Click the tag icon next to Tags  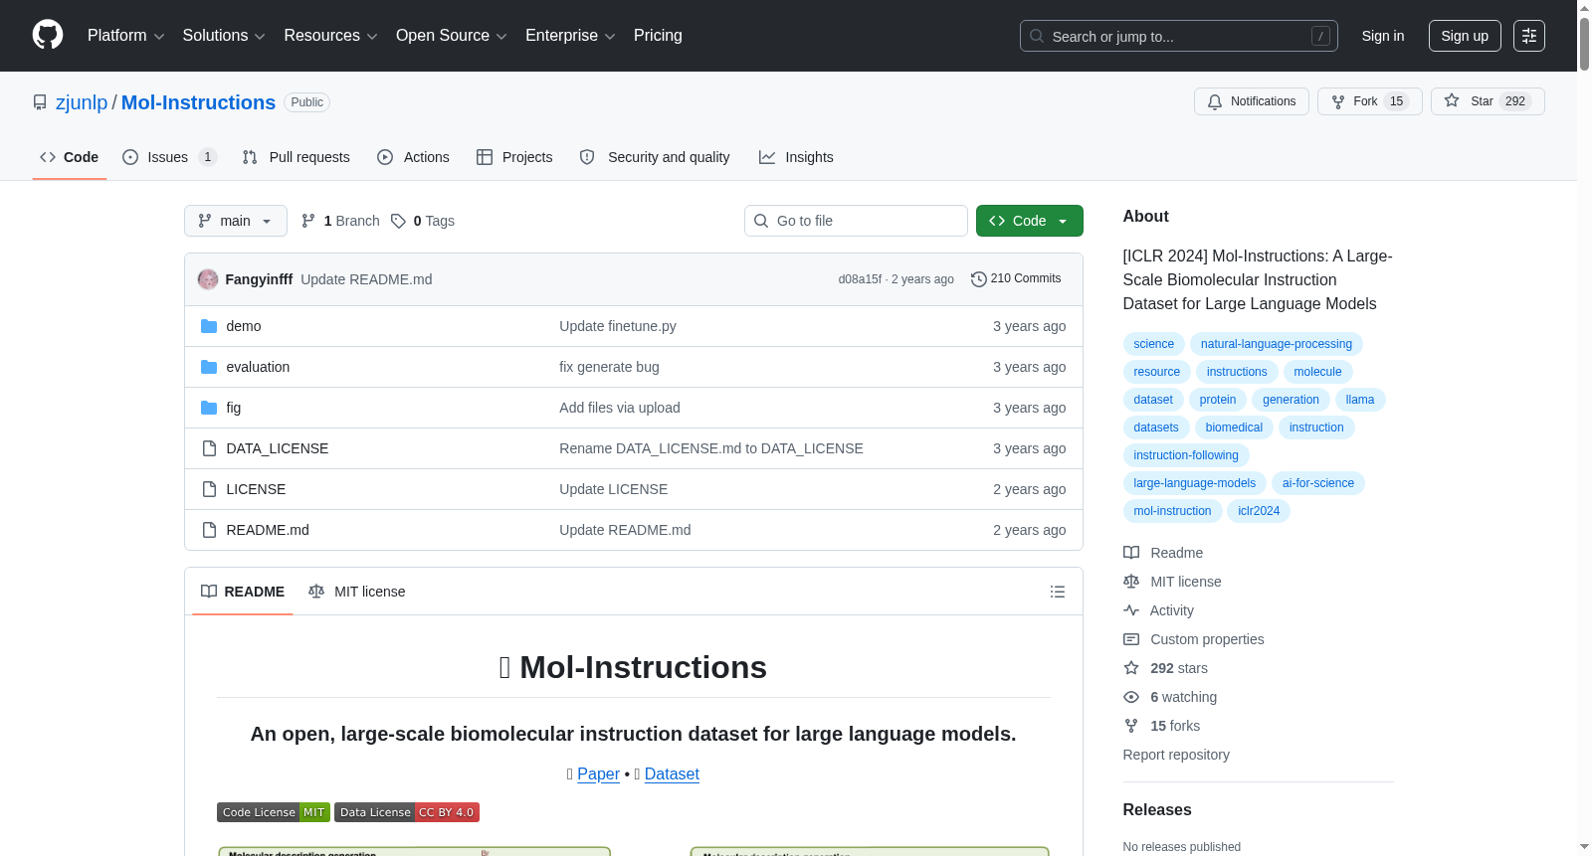tap(398, 221)
